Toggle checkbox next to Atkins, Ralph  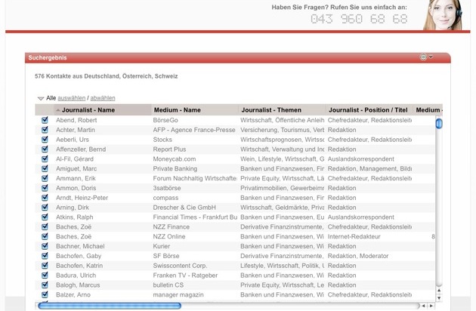point(45,217)
